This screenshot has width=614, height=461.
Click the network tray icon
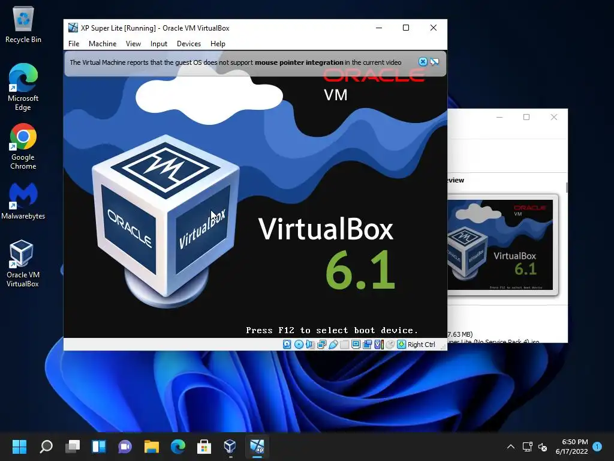(x=527, y=447)
